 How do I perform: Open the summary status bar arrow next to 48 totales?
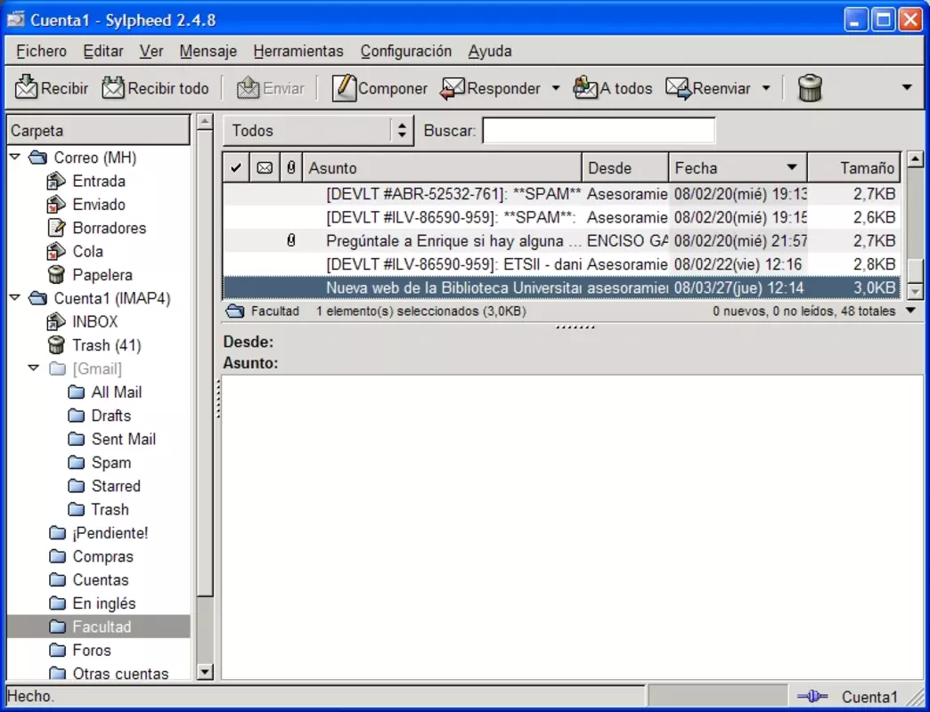[x=911, y=311]
